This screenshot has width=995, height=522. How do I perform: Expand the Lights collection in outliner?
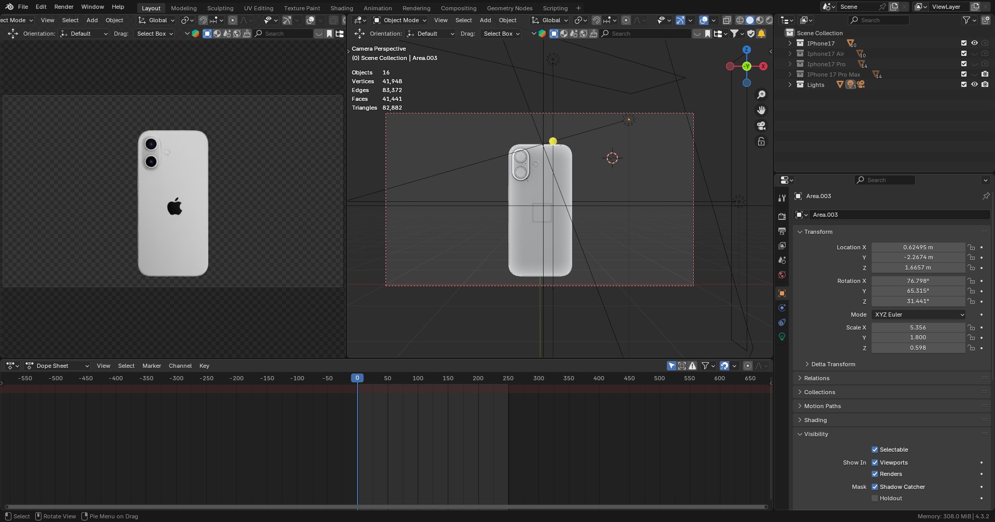[790, 85]
